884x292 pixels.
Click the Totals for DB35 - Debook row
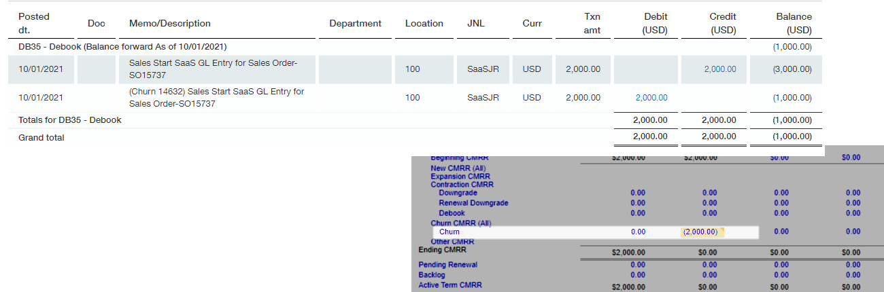point(70,120)
